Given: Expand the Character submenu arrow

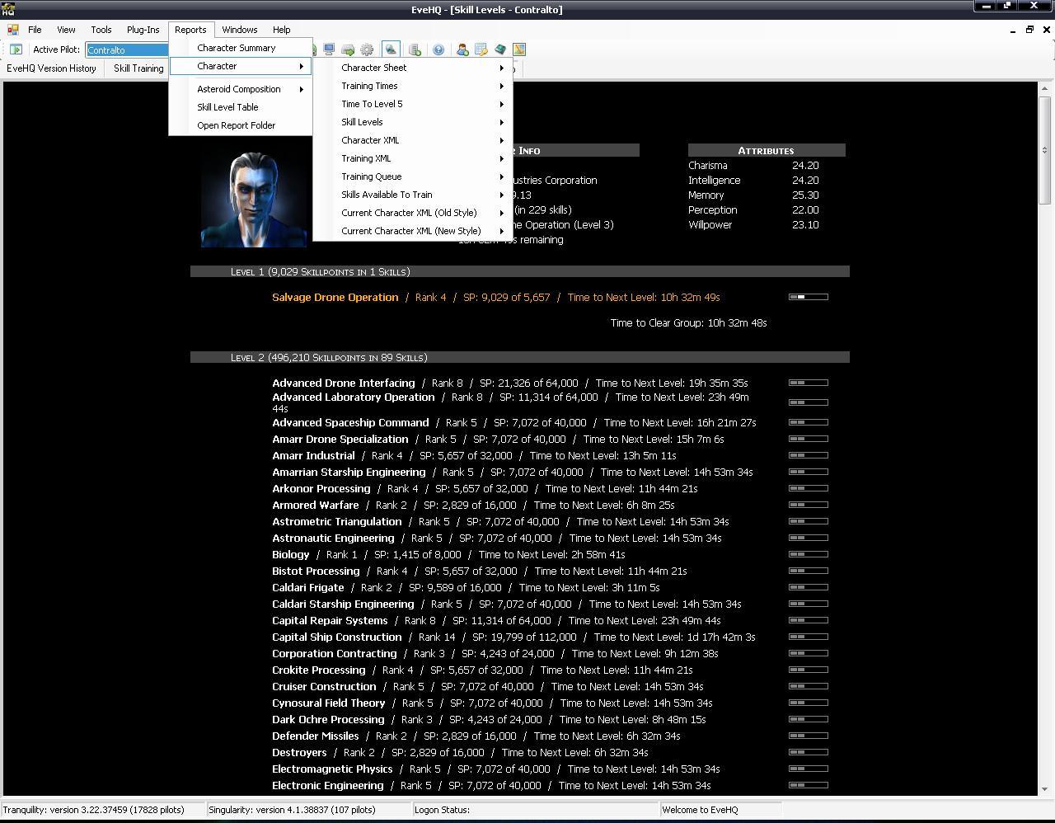Looking at the screenshot, I should [302, 66].
